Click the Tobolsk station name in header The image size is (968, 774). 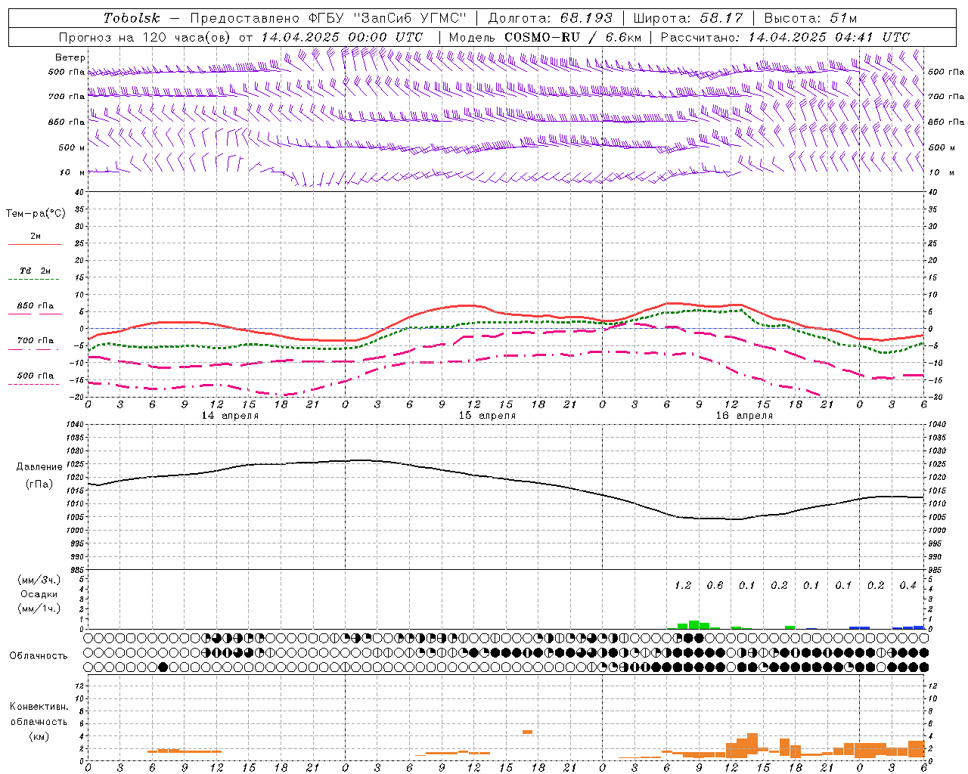pos(132,17)
